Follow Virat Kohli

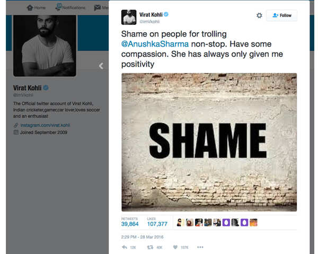(282, 15)
